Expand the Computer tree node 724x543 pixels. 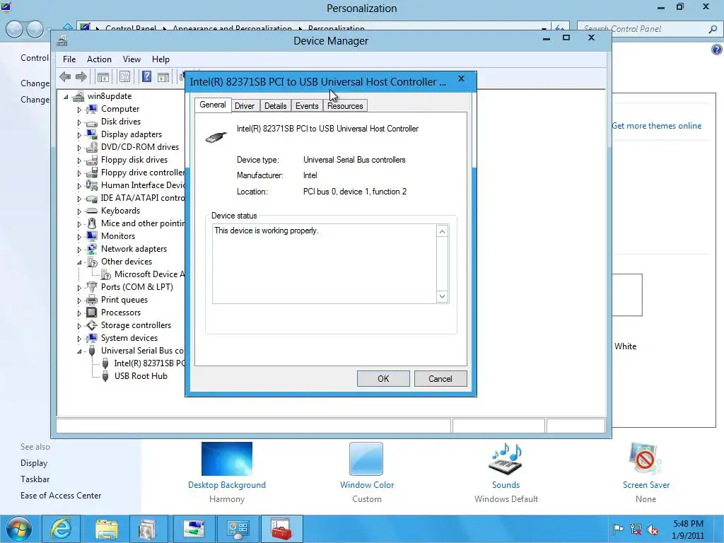click(79, 110)
